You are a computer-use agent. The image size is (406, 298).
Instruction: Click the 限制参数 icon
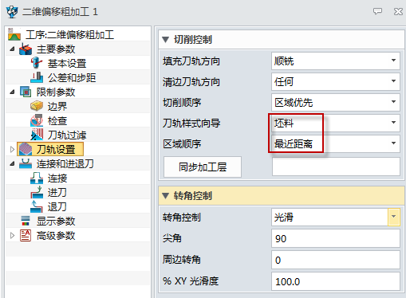tap(26, 92)
